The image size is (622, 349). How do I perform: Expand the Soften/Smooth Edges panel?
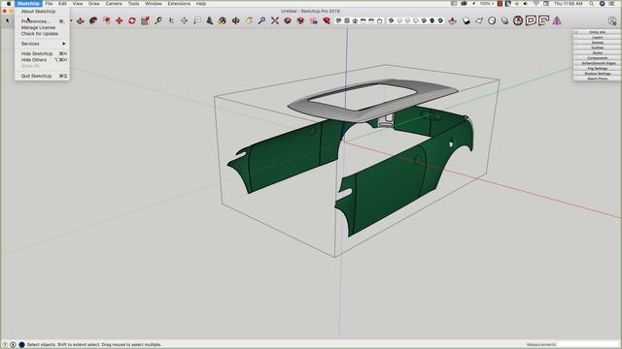click(x=598, y=63)
